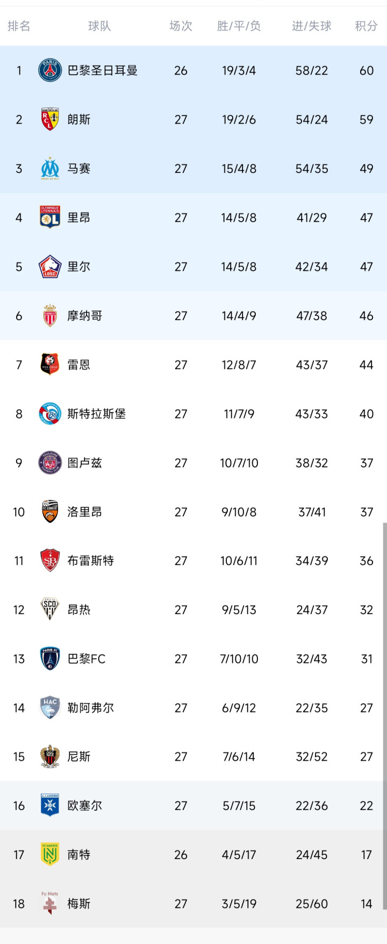This screenshot has width=387, height=944.
Task: Select the Angers SCO crest
Action: point(50,609)
